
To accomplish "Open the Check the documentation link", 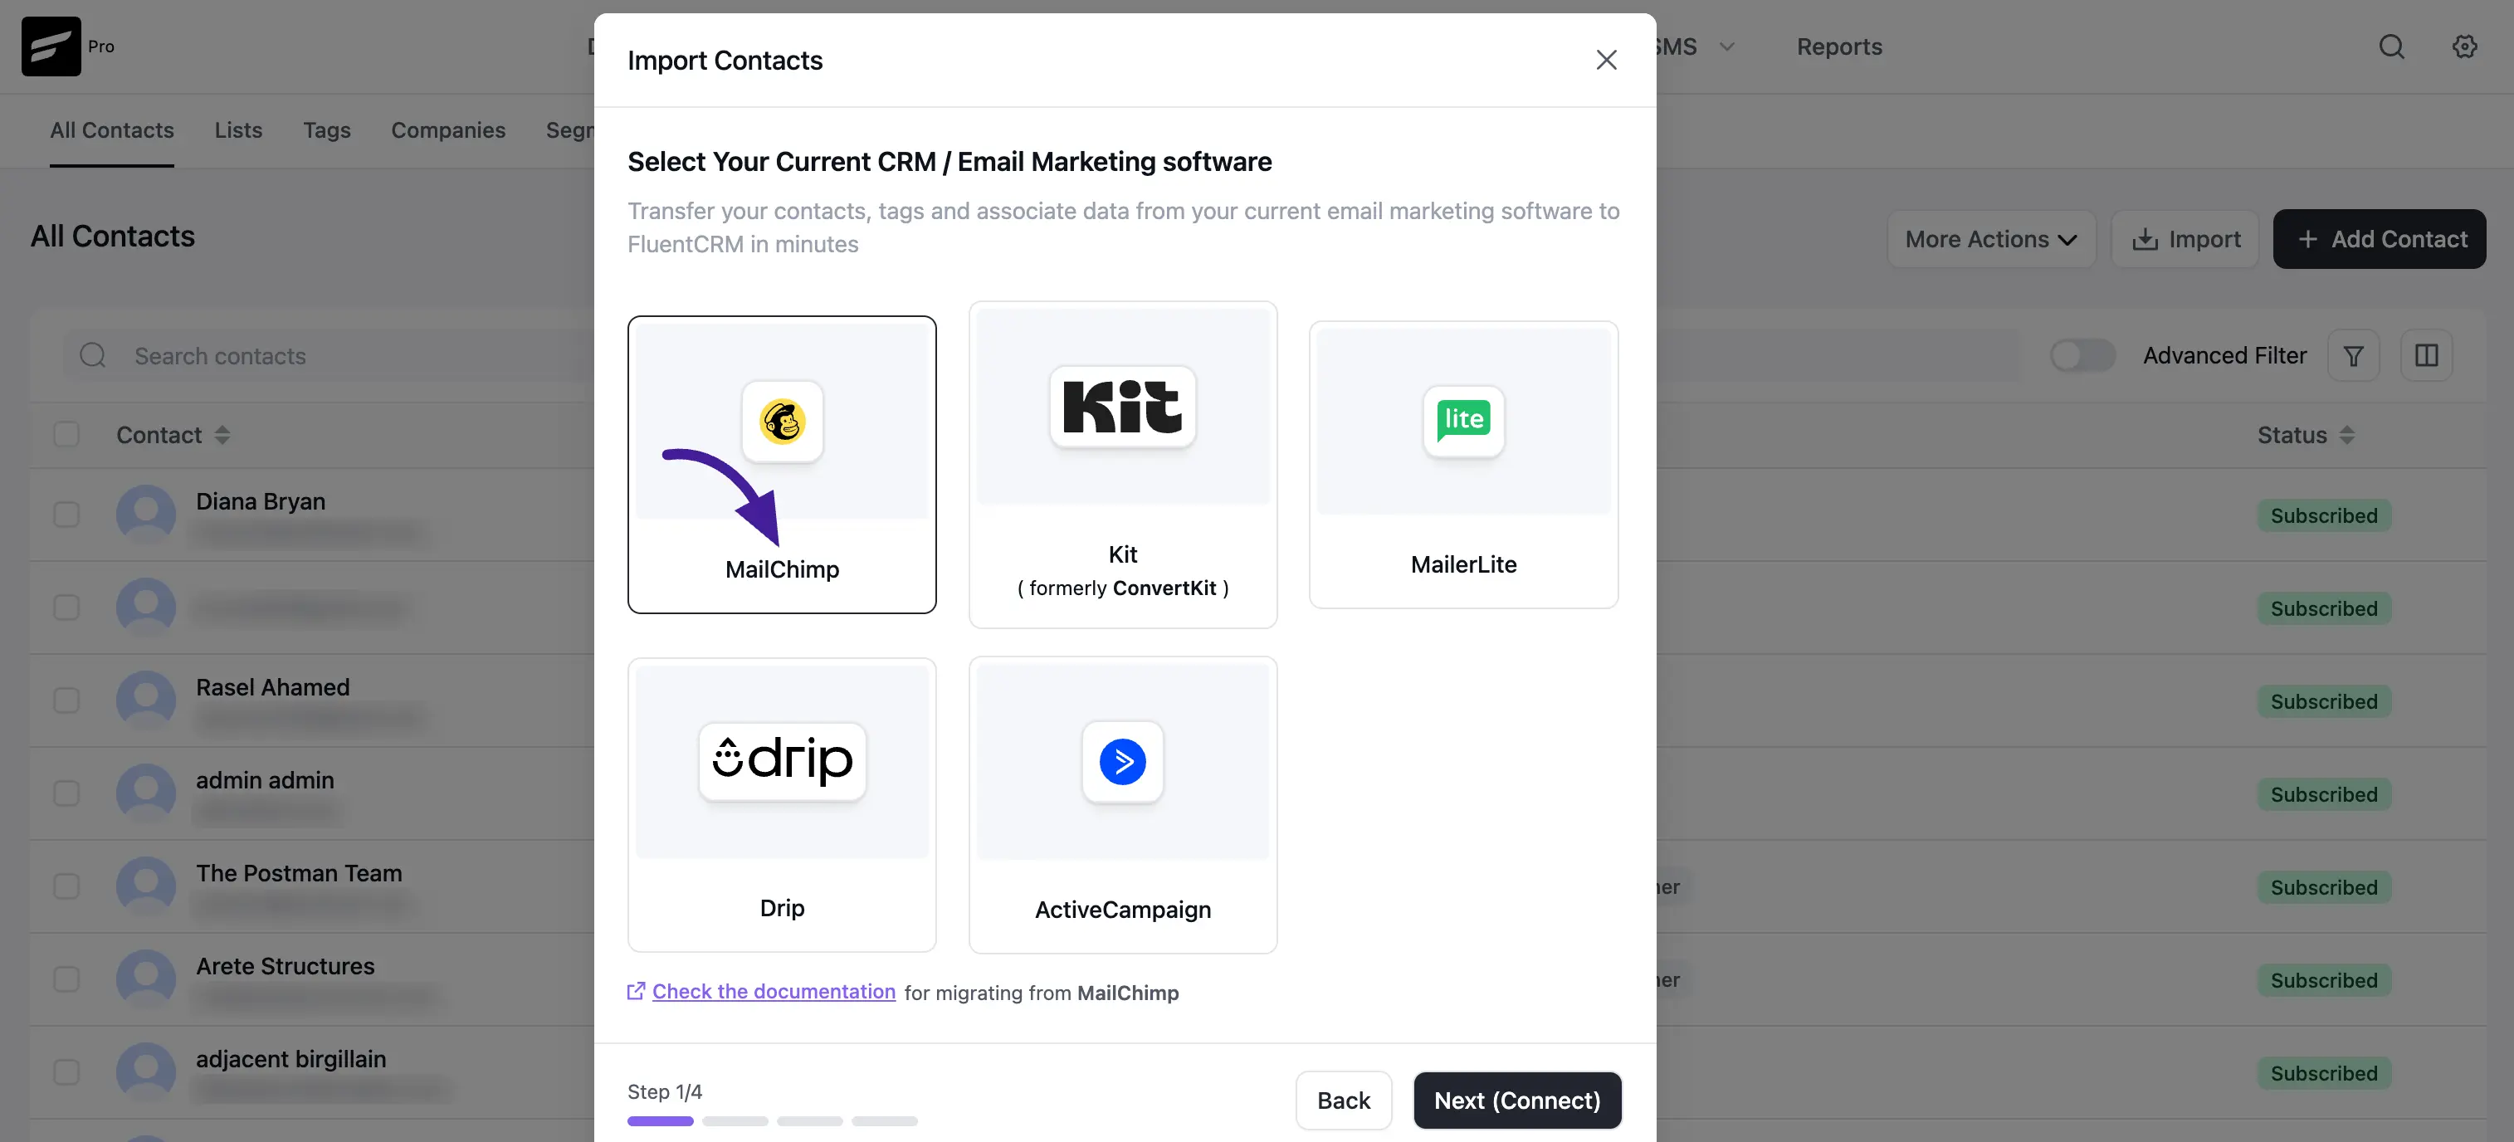I will coord(773,992).
